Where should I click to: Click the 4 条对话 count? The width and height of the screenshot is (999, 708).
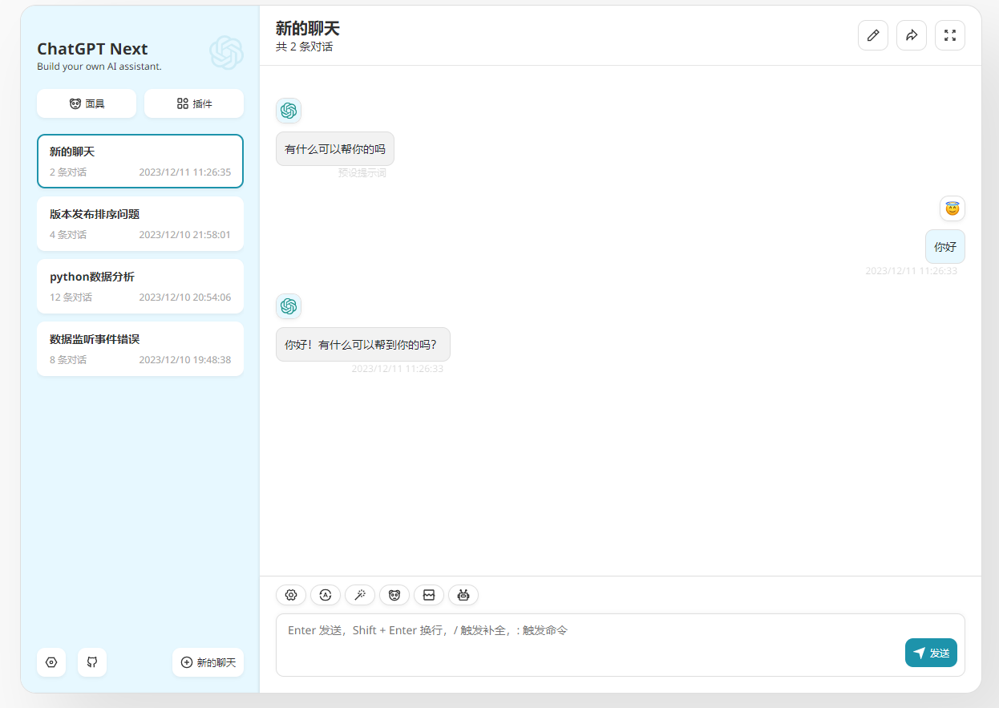[68, 235]
